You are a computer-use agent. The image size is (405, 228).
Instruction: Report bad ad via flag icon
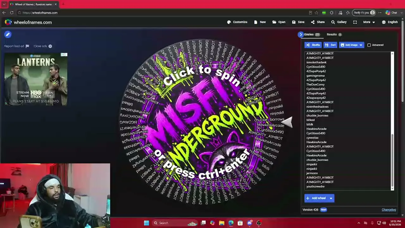[x=27, y=46]
